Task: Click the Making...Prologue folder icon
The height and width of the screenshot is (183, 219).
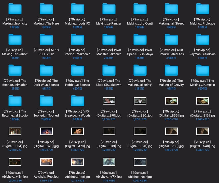Action: point(202,9)
